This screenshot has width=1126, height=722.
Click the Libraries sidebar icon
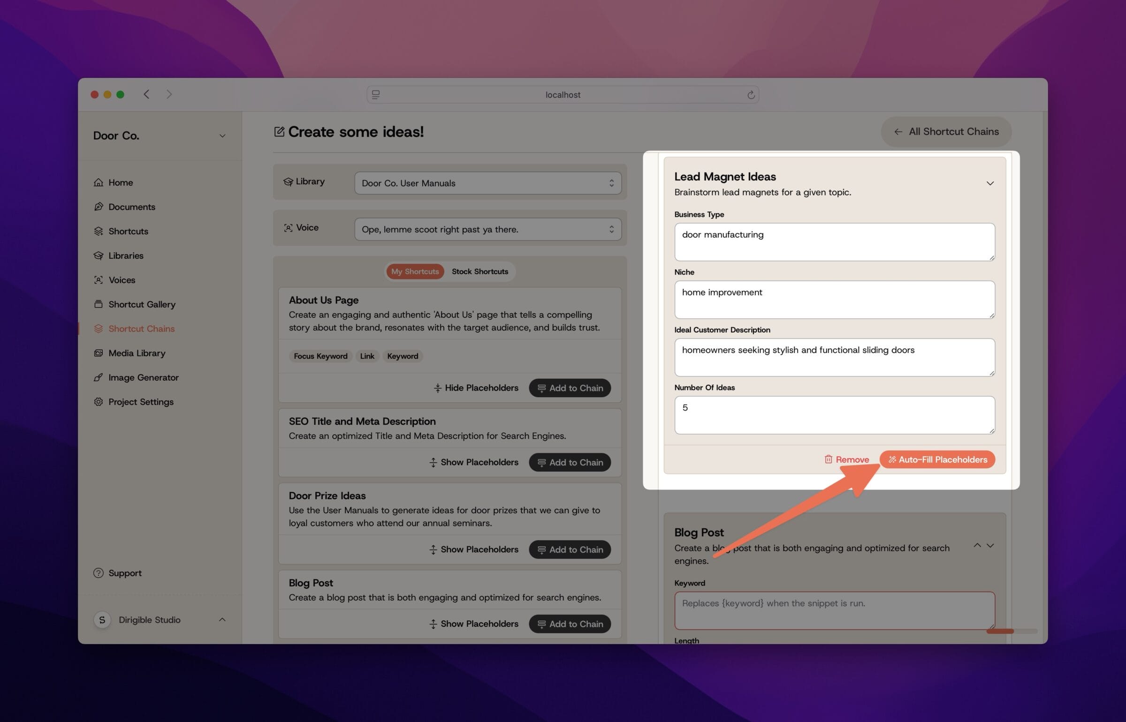tap(99, 255)
